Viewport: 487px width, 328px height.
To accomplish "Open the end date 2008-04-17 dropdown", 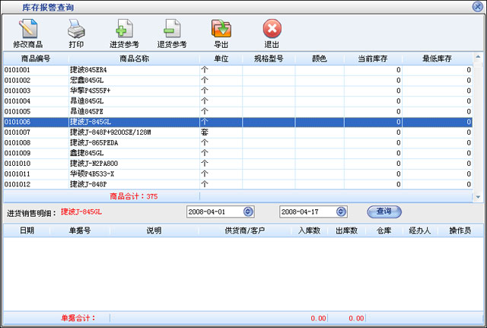I will 341,212.
